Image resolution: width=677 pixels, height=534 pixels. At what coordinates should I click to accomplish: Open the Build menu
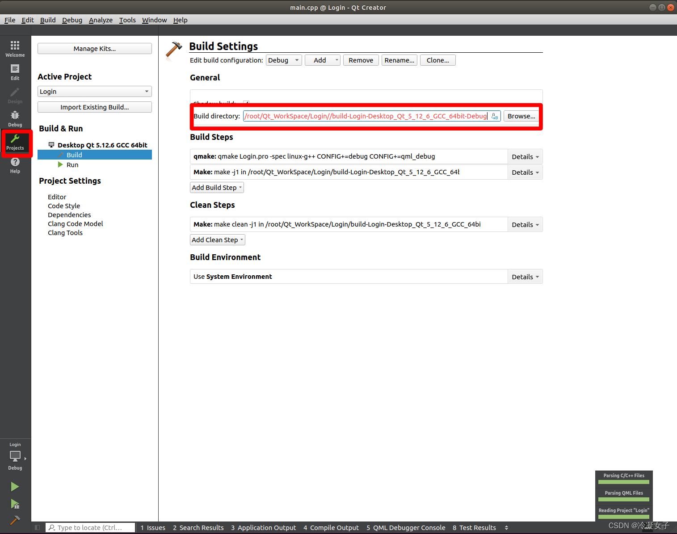(48, 20)
